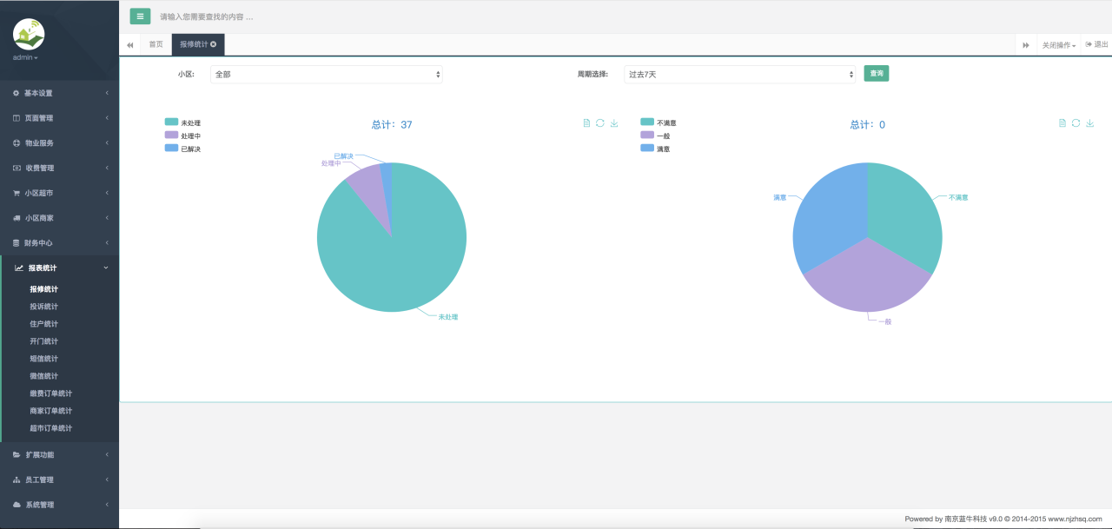
Task: Refresh the repair statistics pie chart
Action: (600, 123)
